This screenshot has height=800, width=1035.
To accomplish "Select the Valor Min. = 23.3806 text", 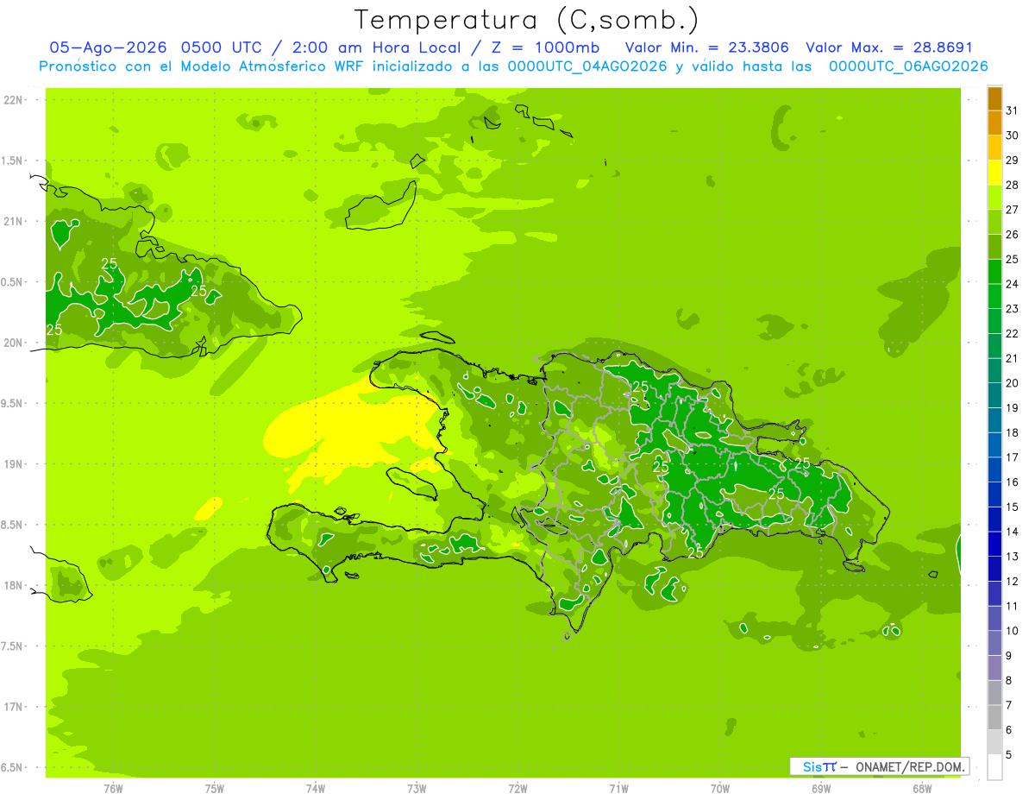I will (707, 47).
